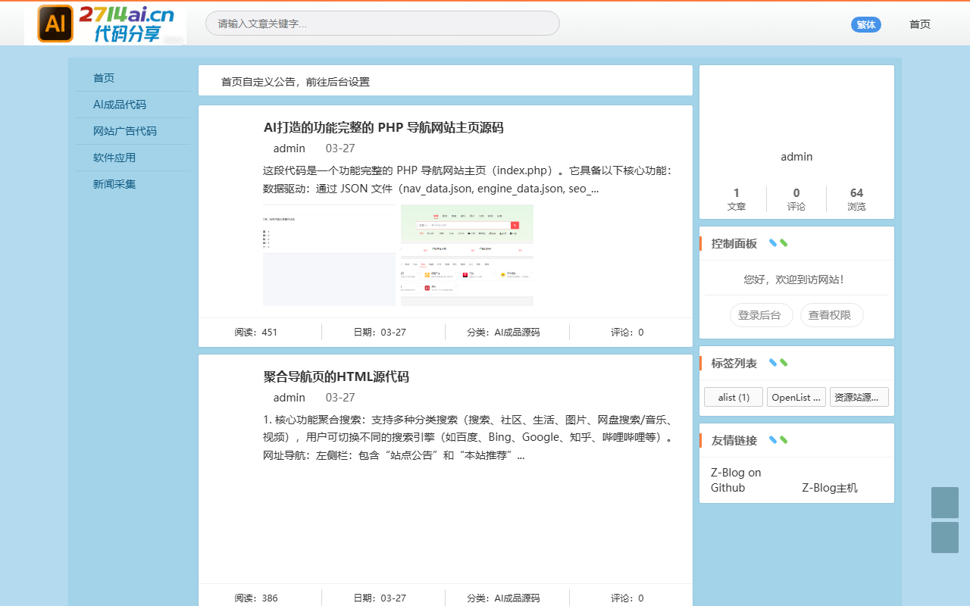This screenshot has width=970, height=606.
Task: Toggle the 繁体 traditional Chinese switch
Action: pyautogui.click(x=865, y=24)
